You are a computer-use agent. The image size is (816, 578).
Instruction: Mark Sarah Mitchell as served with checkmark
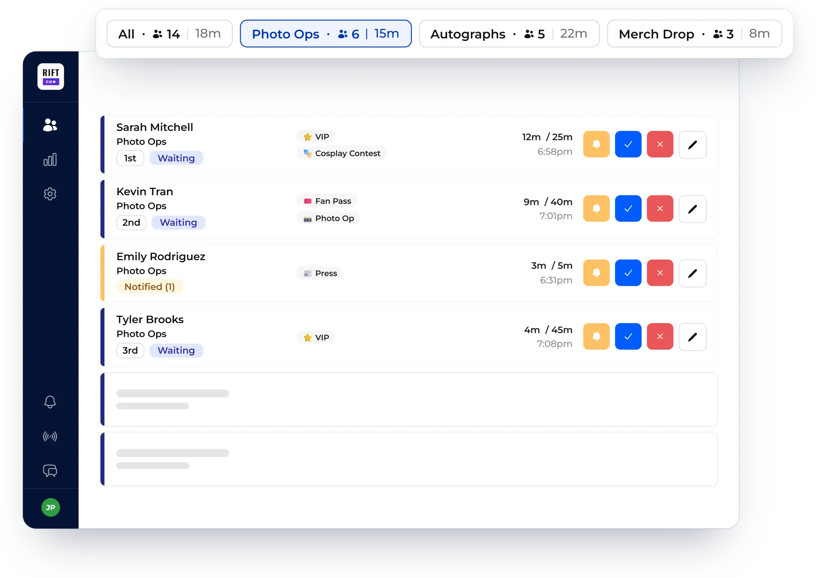click(628, 144)
